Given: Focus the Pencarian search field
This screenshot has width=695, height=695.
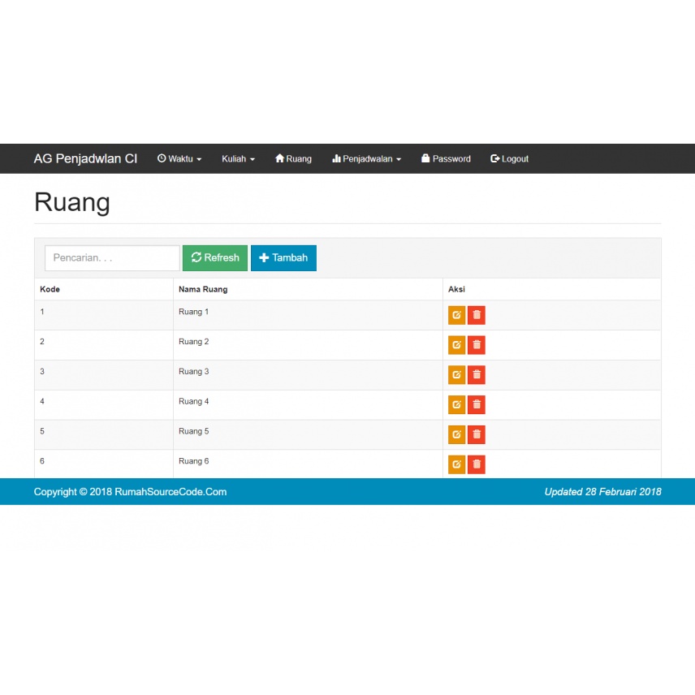Looking at the screenshot, I should [x=112, y=258].
